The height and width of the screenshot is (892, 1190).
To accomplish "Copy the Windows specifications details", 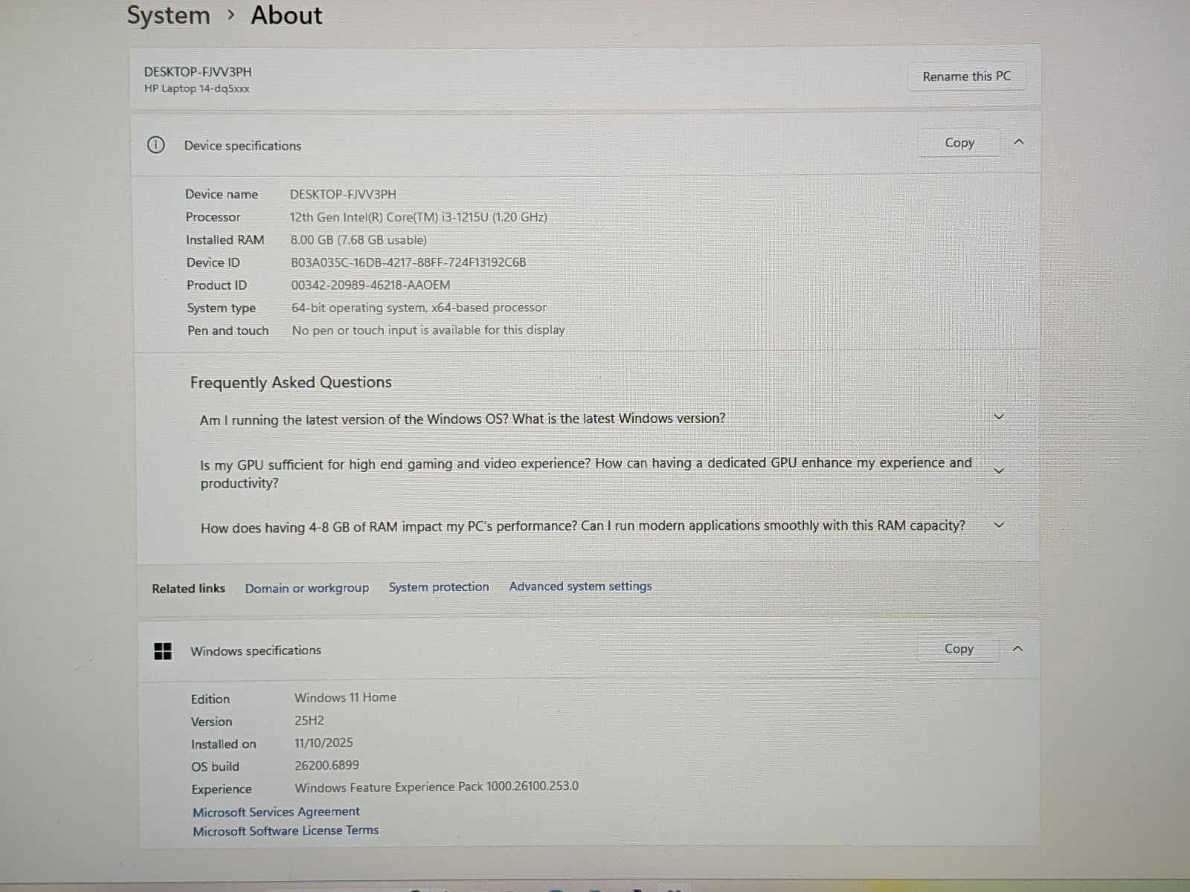I will [x=958, y=649].
